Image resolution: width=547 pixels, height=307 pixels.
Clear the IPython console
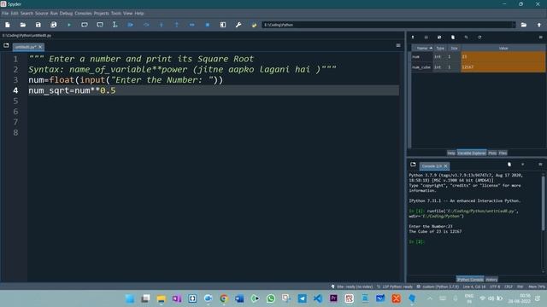(x=509, y=165)
